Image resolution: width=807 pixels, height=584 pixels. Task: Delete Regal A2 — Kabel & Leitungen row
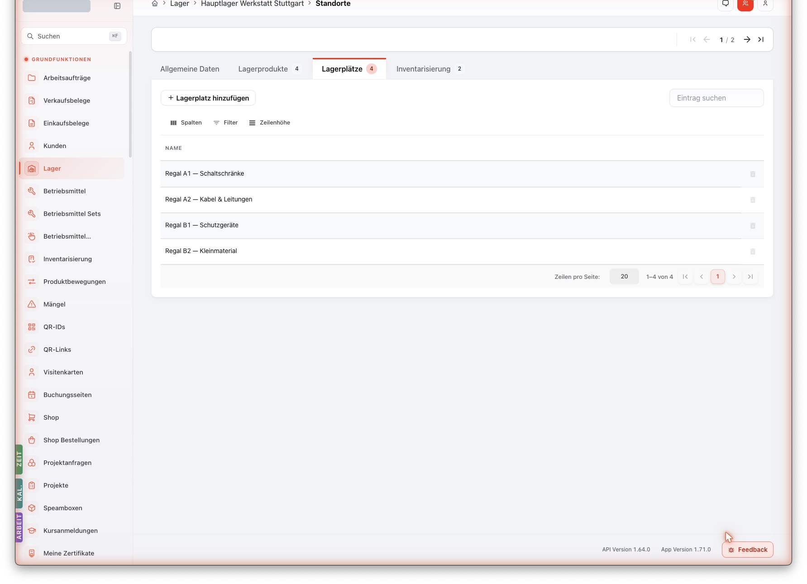[753, 200]
